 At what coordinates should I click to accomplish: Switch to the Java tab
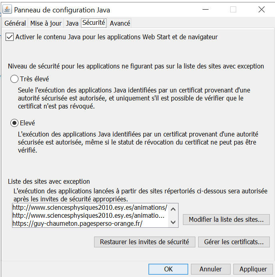pyautogui.click(x=72, y=23)
